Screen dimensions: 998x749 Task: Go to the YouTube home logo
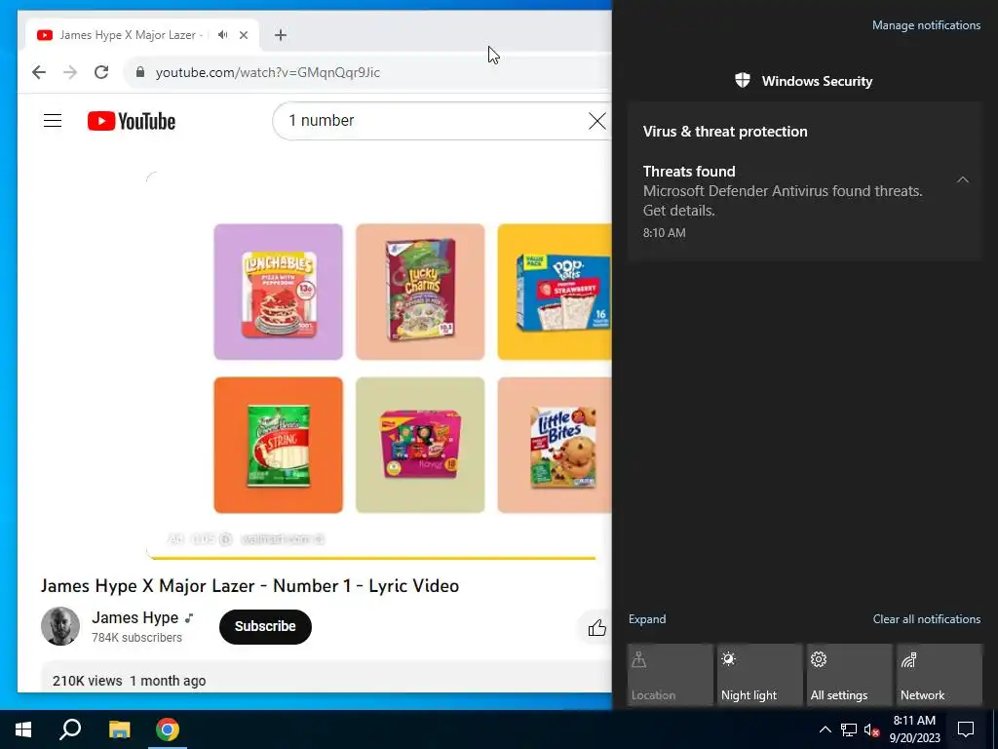click(132, 121)
